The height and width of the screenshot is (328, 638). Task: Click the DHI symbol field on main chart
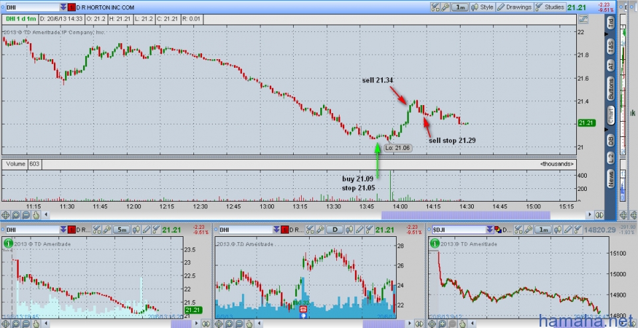click(33, 7)
